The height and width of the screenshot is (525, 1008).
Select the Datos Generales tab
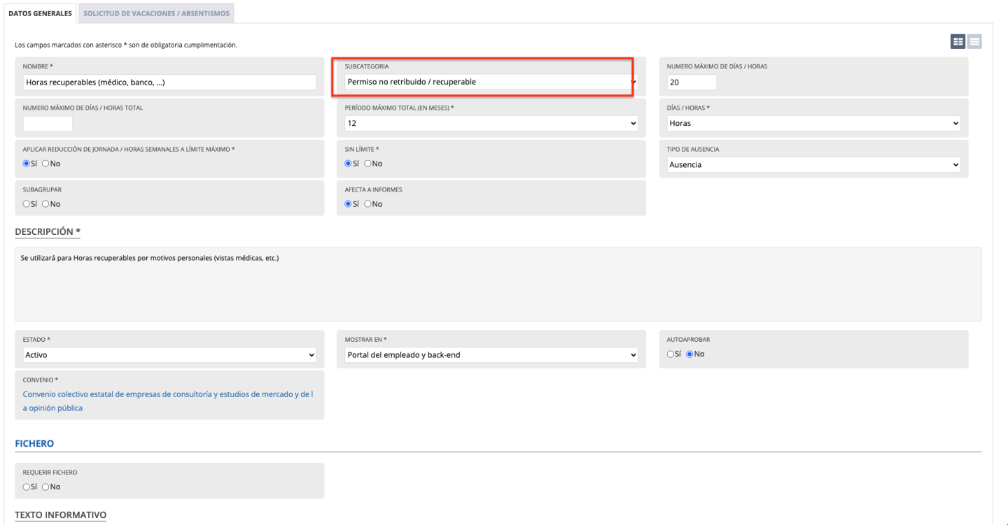40,13
